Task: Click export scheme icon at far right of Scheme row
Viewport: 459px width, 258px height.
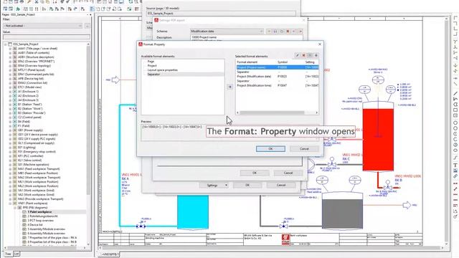Action: pyautogui.click(x=300, y=31)
